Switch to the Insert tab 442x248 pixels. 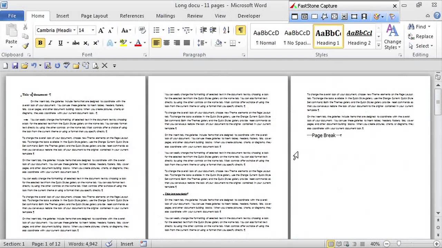tap(63, 16)
